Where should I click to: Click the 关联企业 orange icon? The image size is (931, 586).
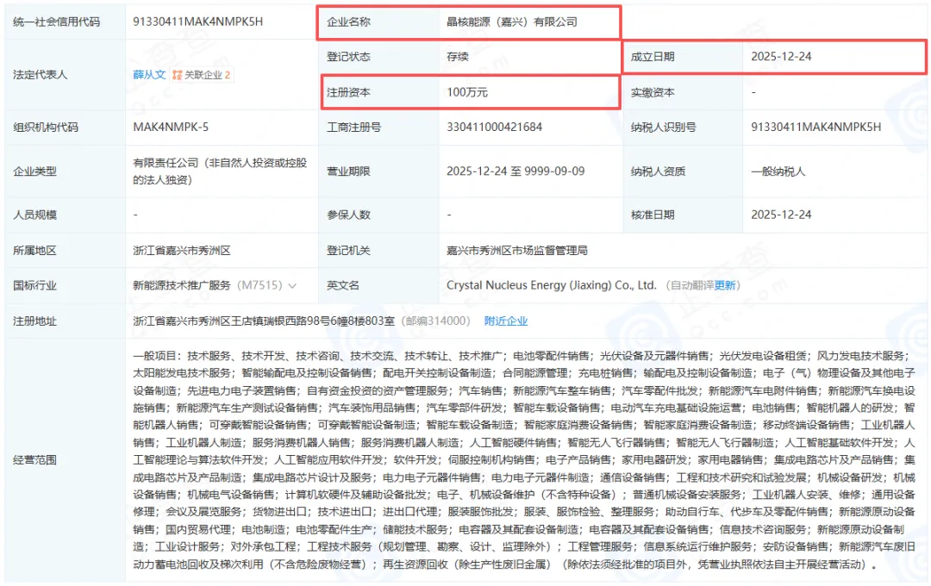click(x=177, y=75)
